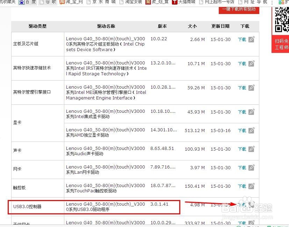Click the one-click download all drivers button
Screen dimensions: 289x227
pos(239,10)
